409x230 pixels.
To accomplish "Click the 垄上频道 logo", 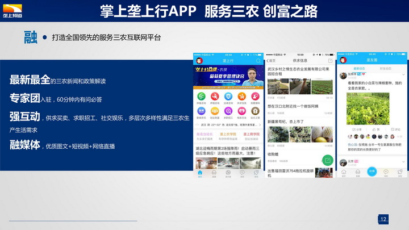I will pos(12,11).
